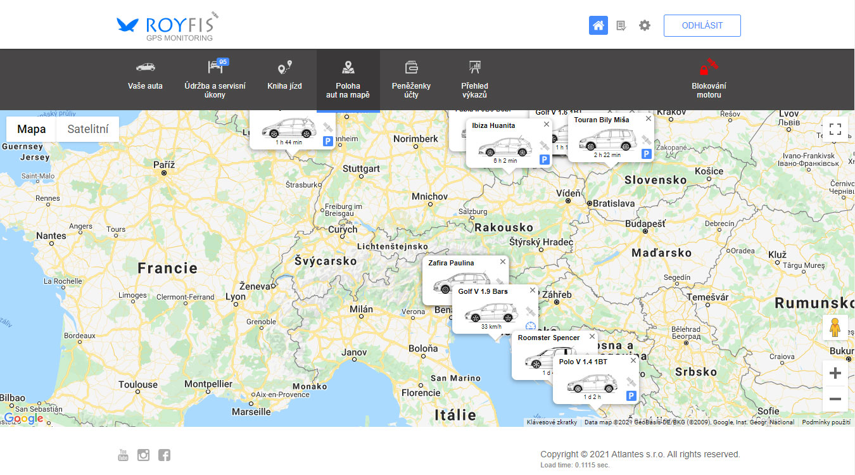Switch map to Satelitní view
The width and height of the screenshot is (855, 475).
pyautogui.click(x=88, y=129)
